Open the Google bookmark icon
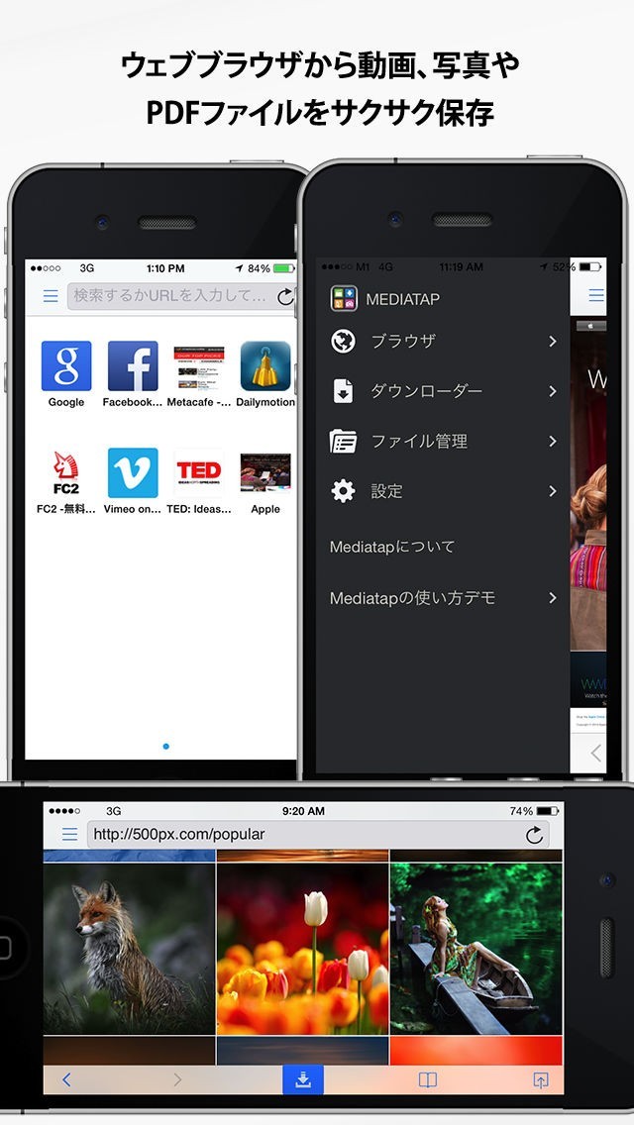634x1125 pixels. point(66,366)
